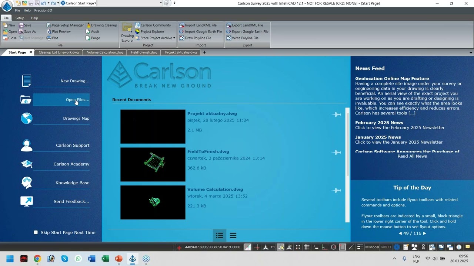This screenshot has height=266, width=474.
Task: Launch Project Explorer
Action: pyautogui.click(x=150, y=31)
